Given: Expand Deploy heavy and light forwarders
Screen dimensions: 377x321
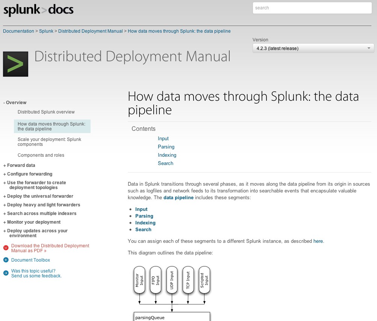Looking at the screenshot, I should click(x=42, y=204).
